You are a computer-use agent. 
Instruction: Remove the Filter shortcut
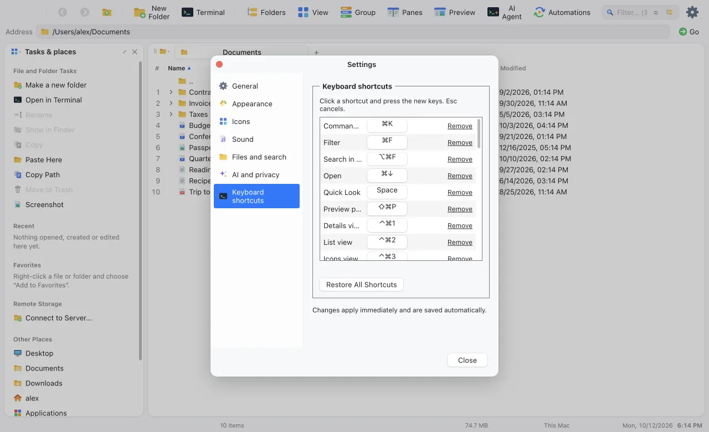pos(460,142)
